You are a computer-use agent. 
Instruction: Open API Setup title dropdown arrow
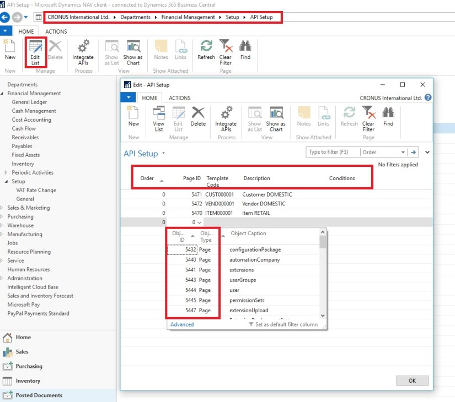tap(163, 153)
